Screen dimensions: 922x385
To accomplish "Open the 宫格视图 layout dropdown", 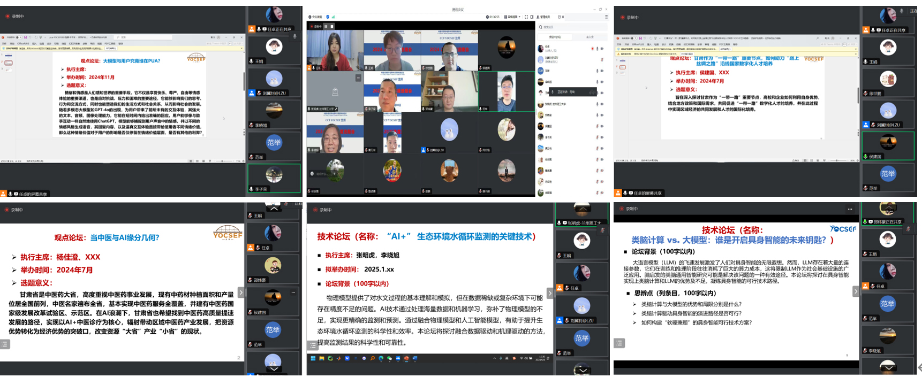I will pos(512,17).
